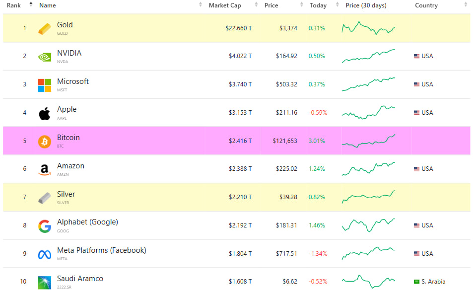Click the Gold bar icon
474x295 pixels.
pyautogui.click(x=44, y=29)
